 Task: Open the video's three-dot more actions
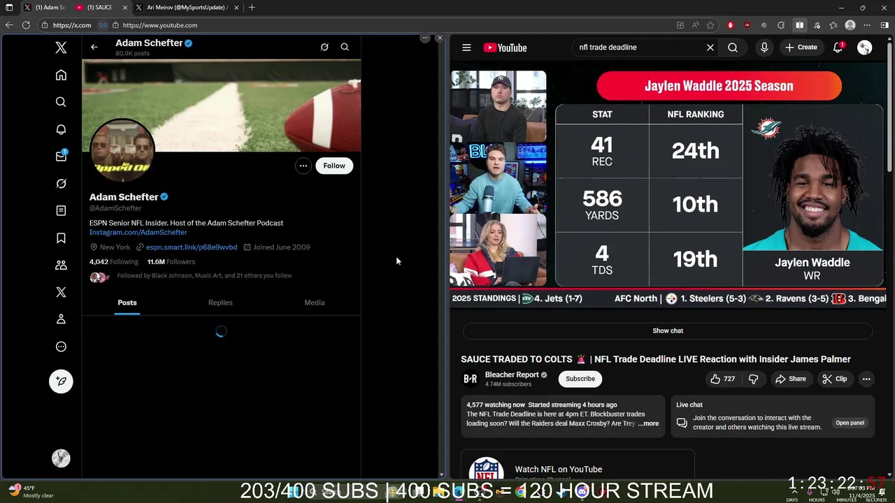866,379
